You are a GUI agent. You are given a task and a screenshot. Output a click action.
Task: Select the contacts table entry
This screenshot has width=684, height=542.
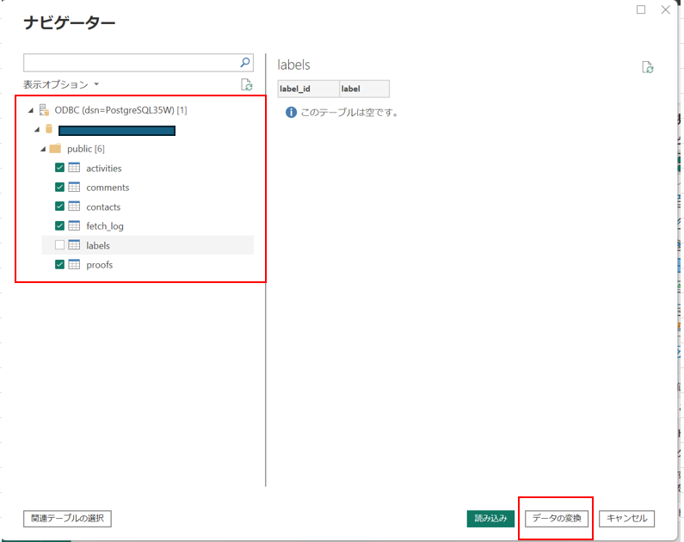(x=103, y=207)
